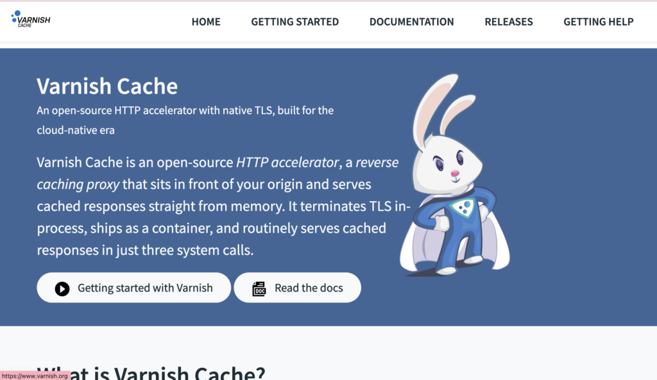Viewport: 657px width, 380px height.
Task: Click the DOC file icon
Action: [x=259, y=289]
